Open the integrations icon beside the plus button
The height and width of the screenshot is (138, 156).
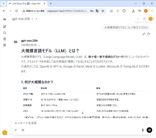click(23, 130)
